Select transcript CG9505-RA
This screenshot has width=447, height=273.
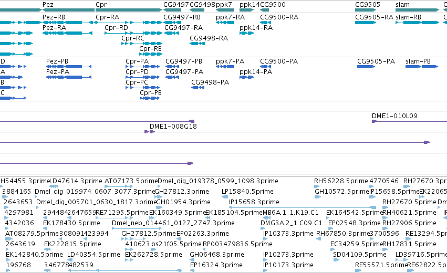[374, 17]
